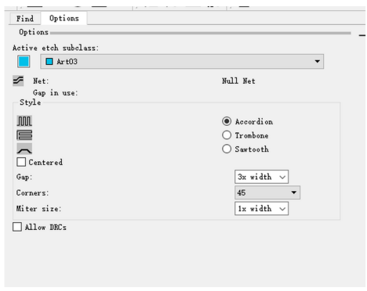Image resolution: width=367 pixels, height=291 pixels.
Task: Choose the Sawtooth radio button
Action: pos(227,149)
